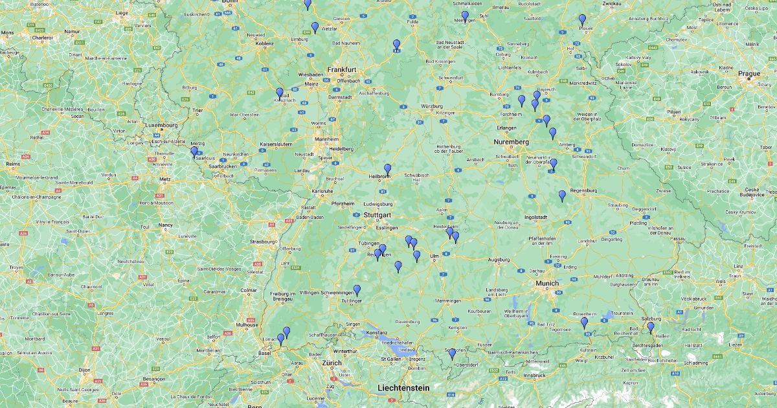The image size is (777, 408).
Task: Select the pin north of Tuttlingen
Action: pyautogui.click(x=357, y=290)
